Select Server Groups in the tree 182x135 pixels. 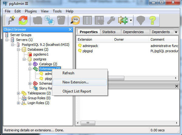[21, 35]
